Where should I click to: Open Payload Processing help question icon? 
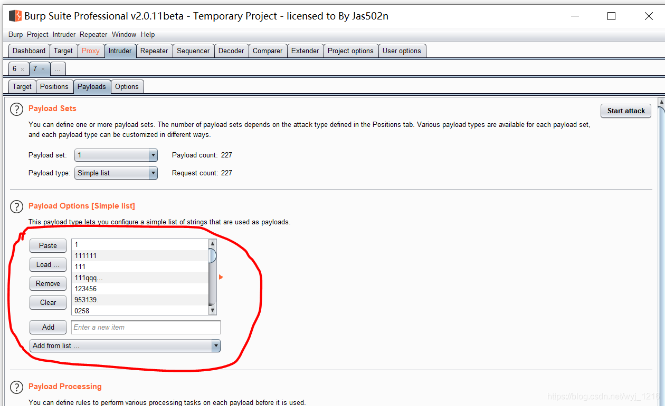point(17,387)
